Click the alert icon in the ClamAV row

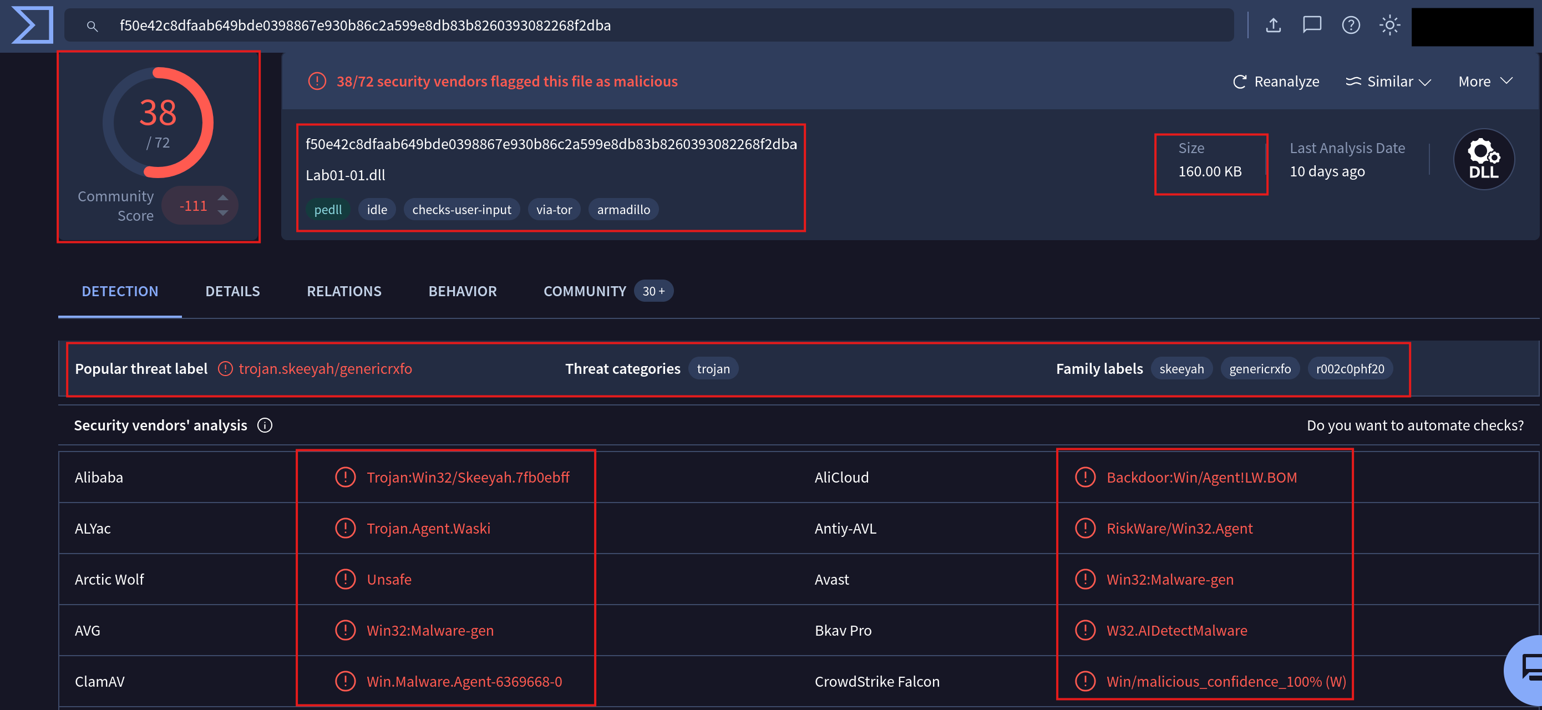tap(346, 681)
